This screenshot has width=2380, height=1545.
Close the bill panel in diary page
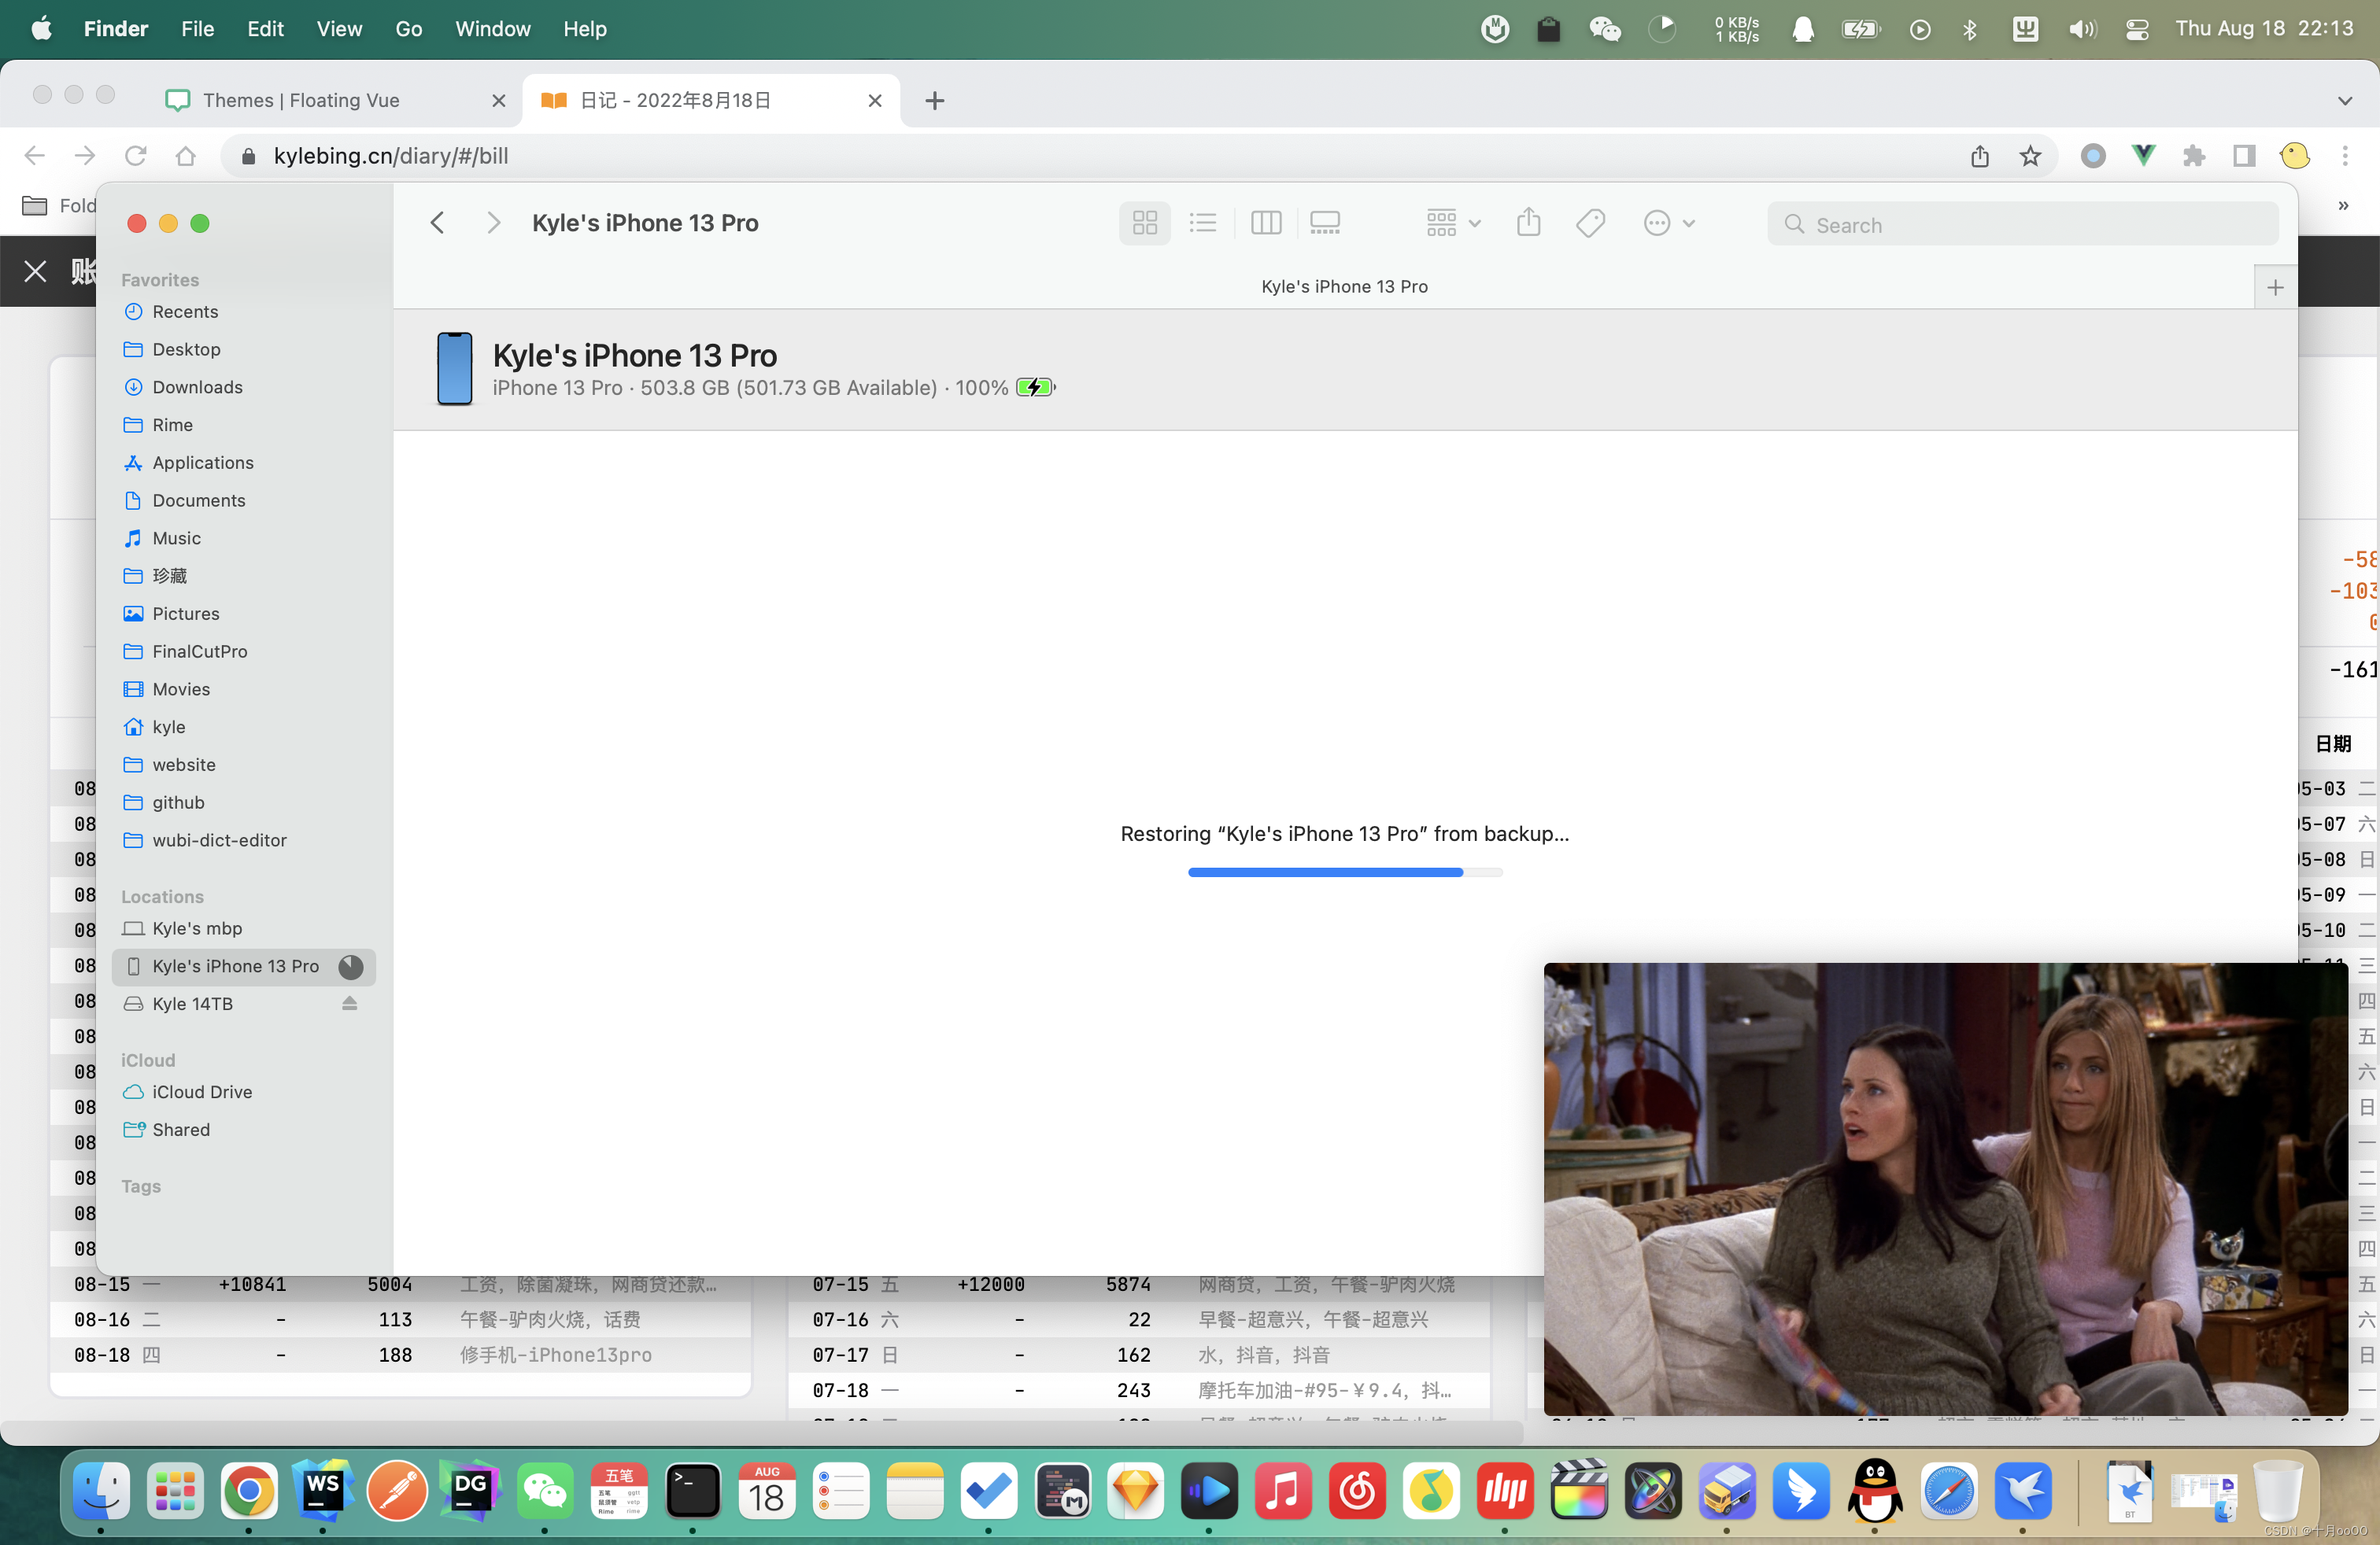click(x=35, y=271)
